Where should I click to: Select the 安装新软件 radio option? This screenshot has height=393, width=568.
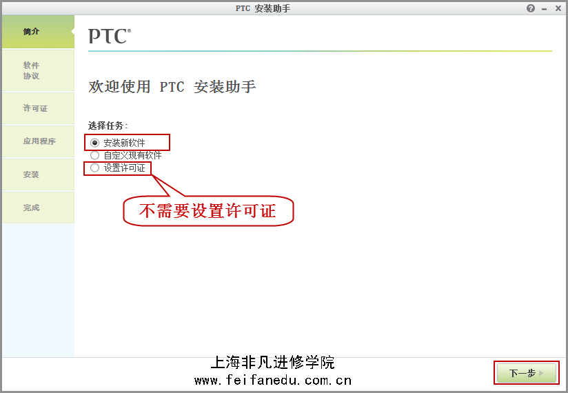(94, 143)
